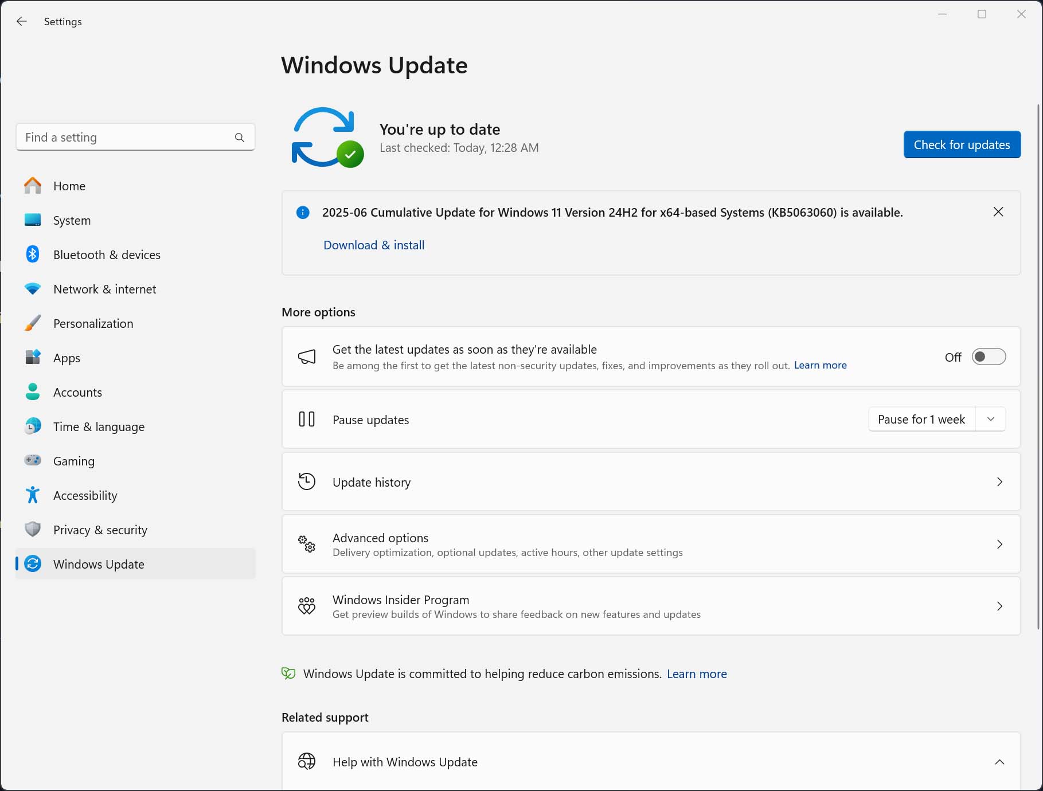Click the globe icon for Help with Windows Update
This screenshot has height=791, width=1043.
pos(307,762)
